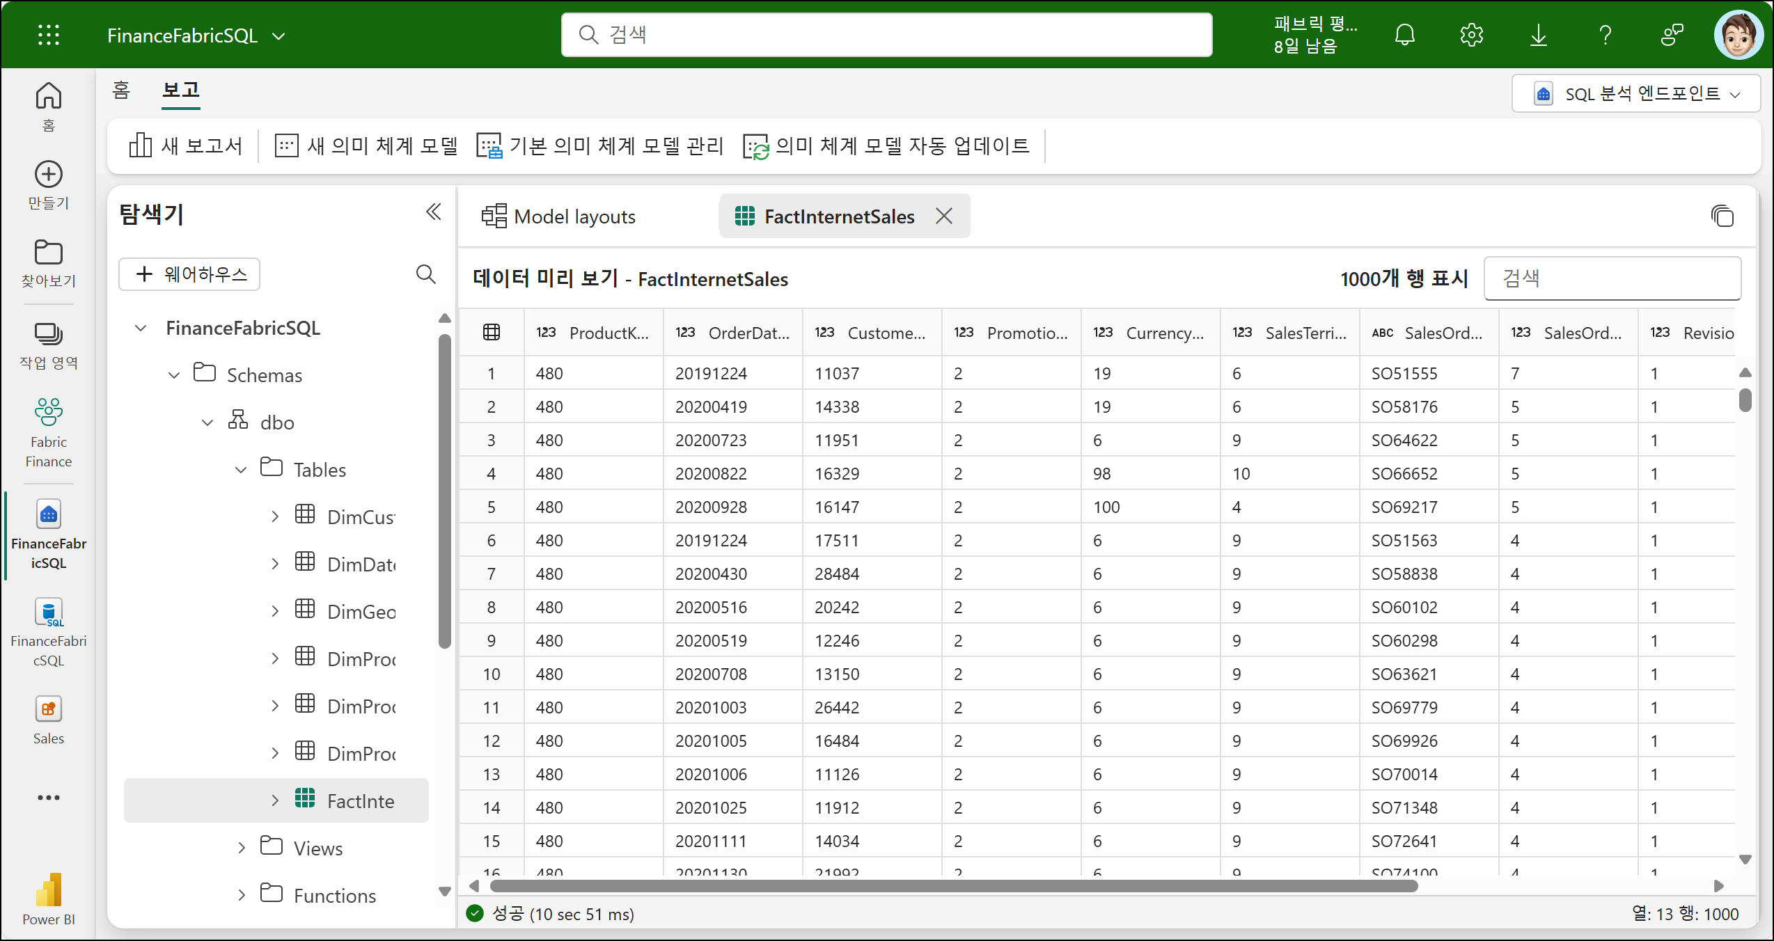This screenshot has height=941, width=1774.
Task: Click 새 의미 체계 모델 button
Action: coord(366,145)
